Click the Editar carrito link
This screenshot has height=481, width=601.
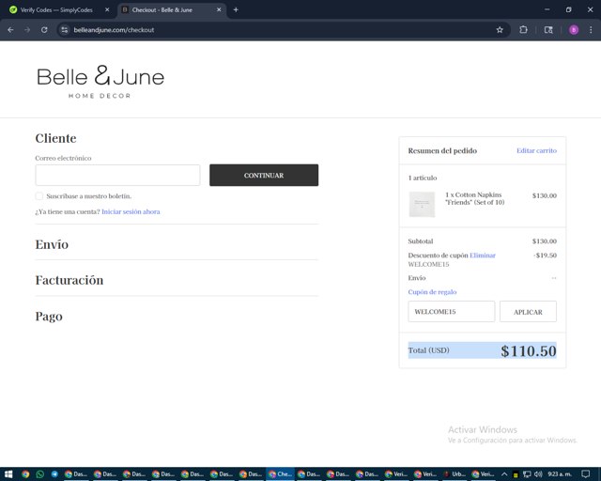tap(536, 150)
